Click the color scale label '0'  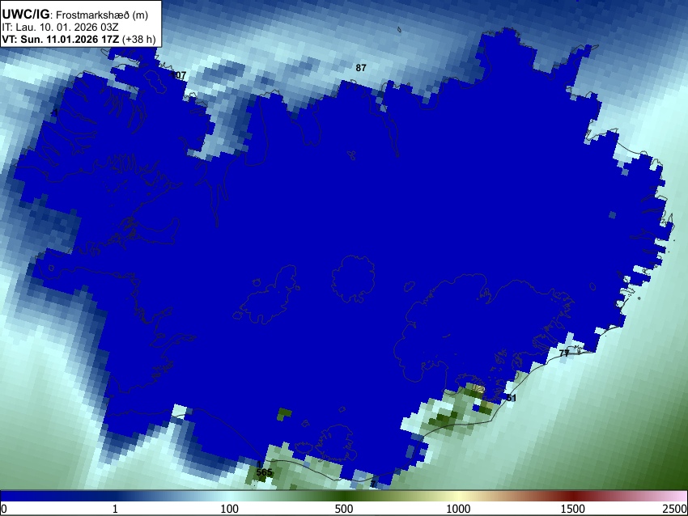[4, 509]
